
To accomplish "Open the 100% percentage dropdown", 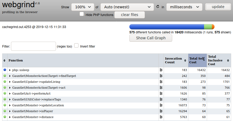I will (82, 7).
